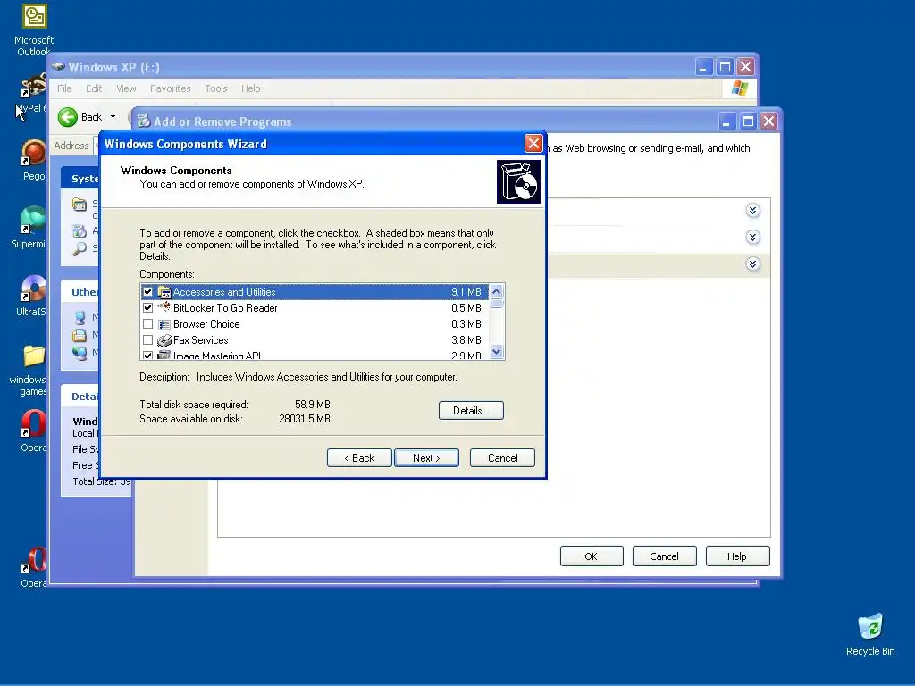
Task: Select the BitLocker To Go Reader row
Action: point(314,308)
